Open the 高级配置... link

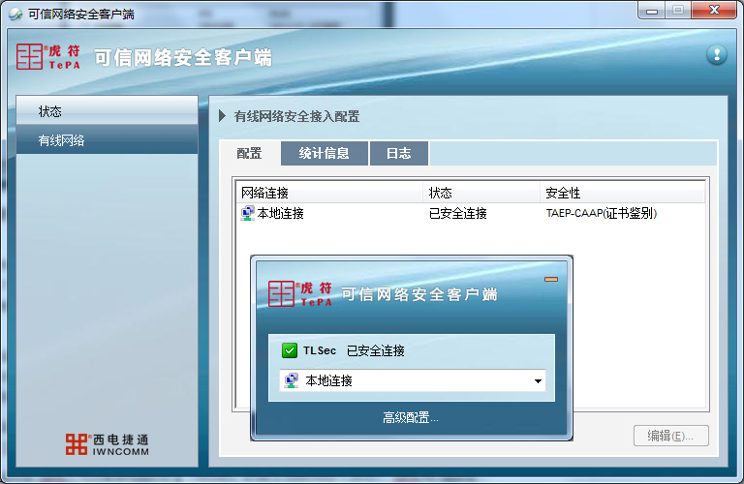[411, 418]
